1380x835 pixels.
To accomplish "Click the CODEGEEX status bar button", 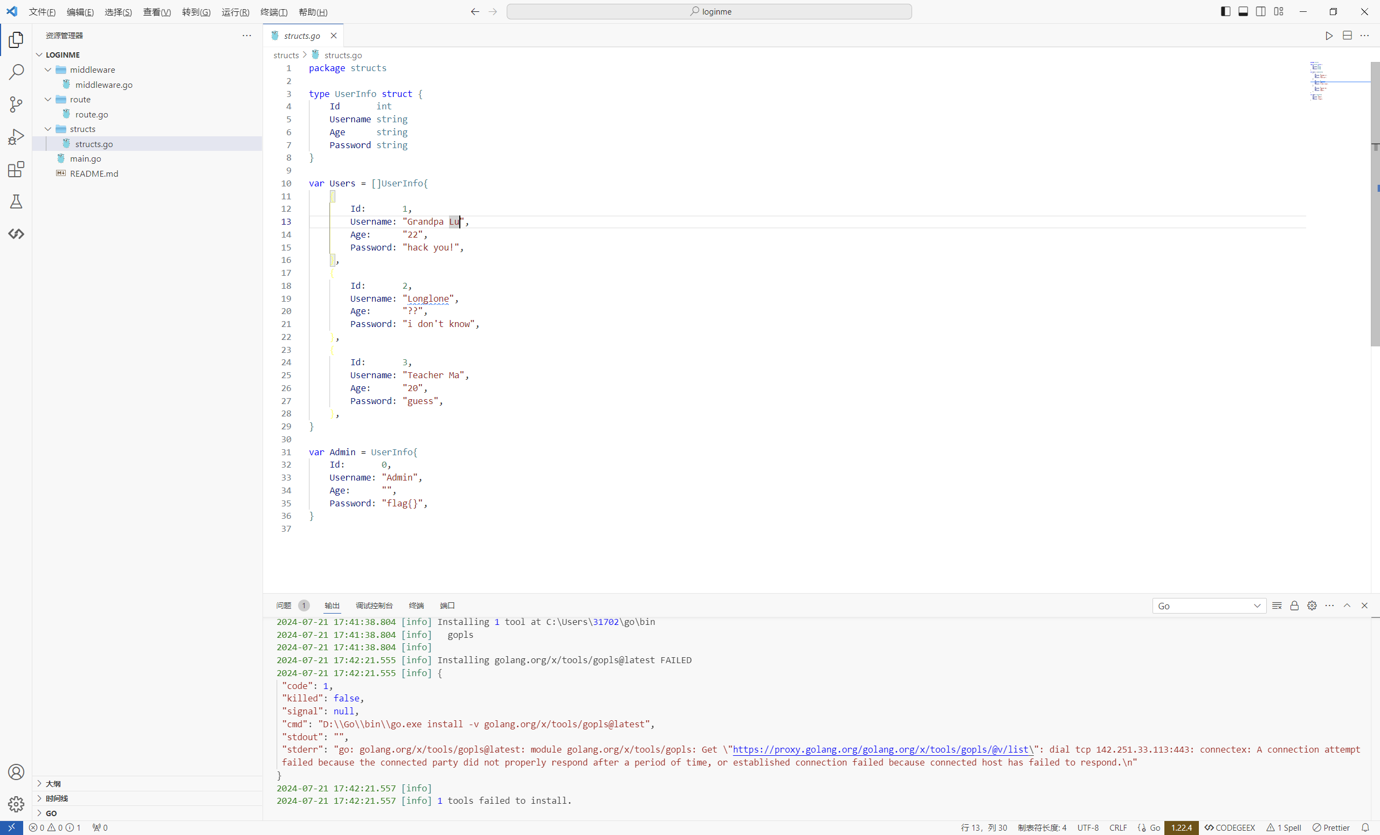I will [1230, 827].
